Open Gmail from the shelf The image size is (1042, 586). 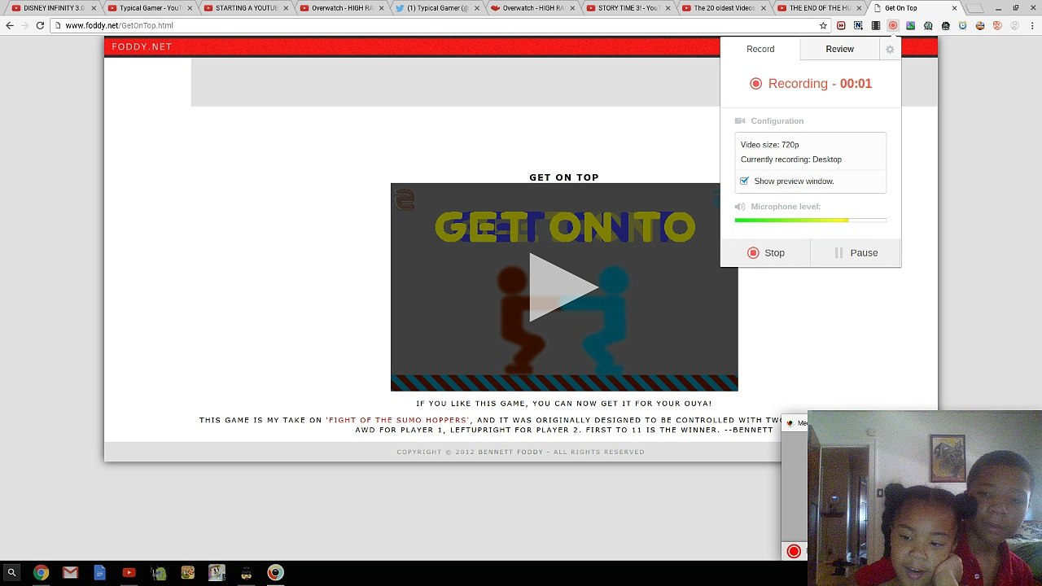pyautogui.click(x=70, y=573)
